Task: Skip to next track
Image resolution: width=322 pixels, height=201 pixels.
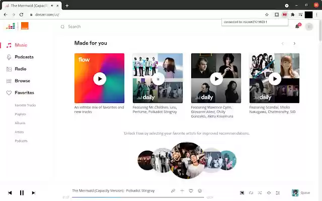Action: coord(34,193)
